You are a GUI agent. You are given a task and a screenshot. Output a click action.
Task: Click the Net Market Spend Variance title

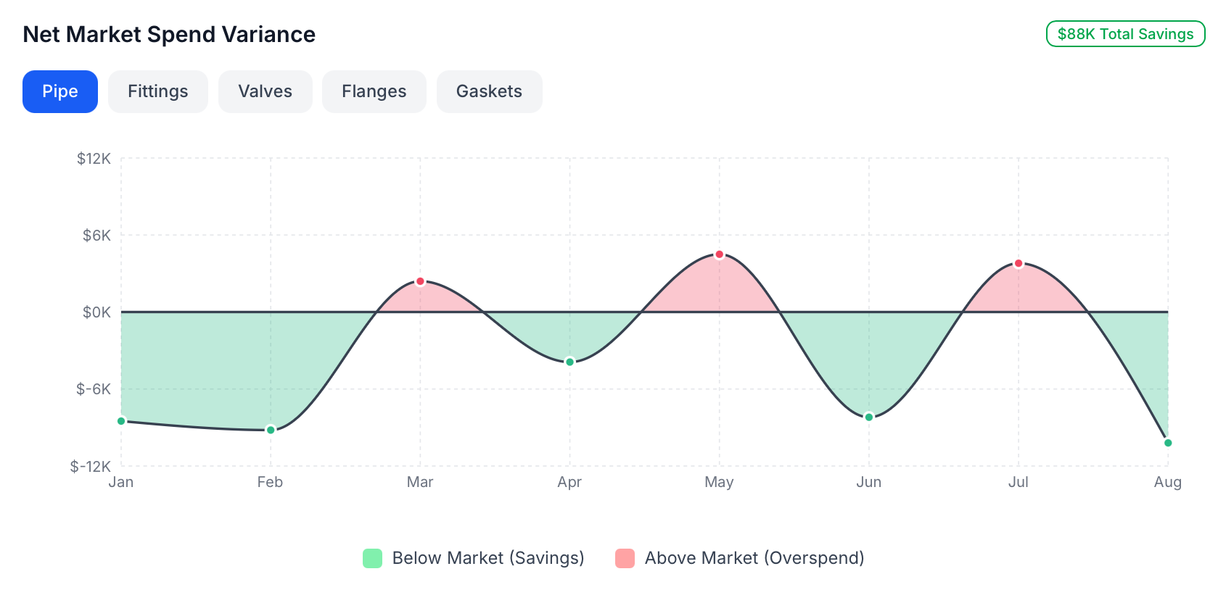click(x=168, y=34)
